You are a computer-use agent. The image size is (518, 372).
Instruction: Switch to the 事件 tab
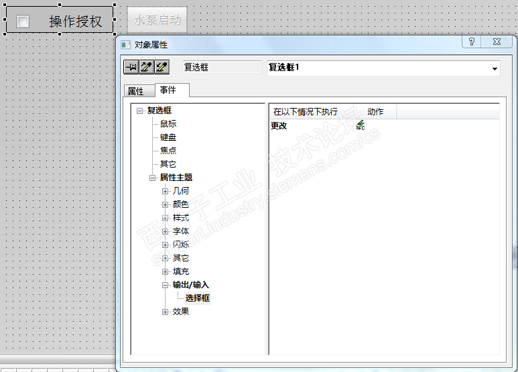tap(172, 90)
